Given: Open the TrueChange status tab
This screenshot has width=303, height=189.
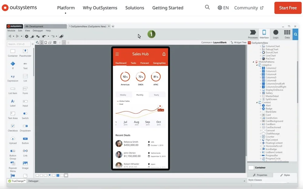Looking at the screenshot, I should point(17,181).
